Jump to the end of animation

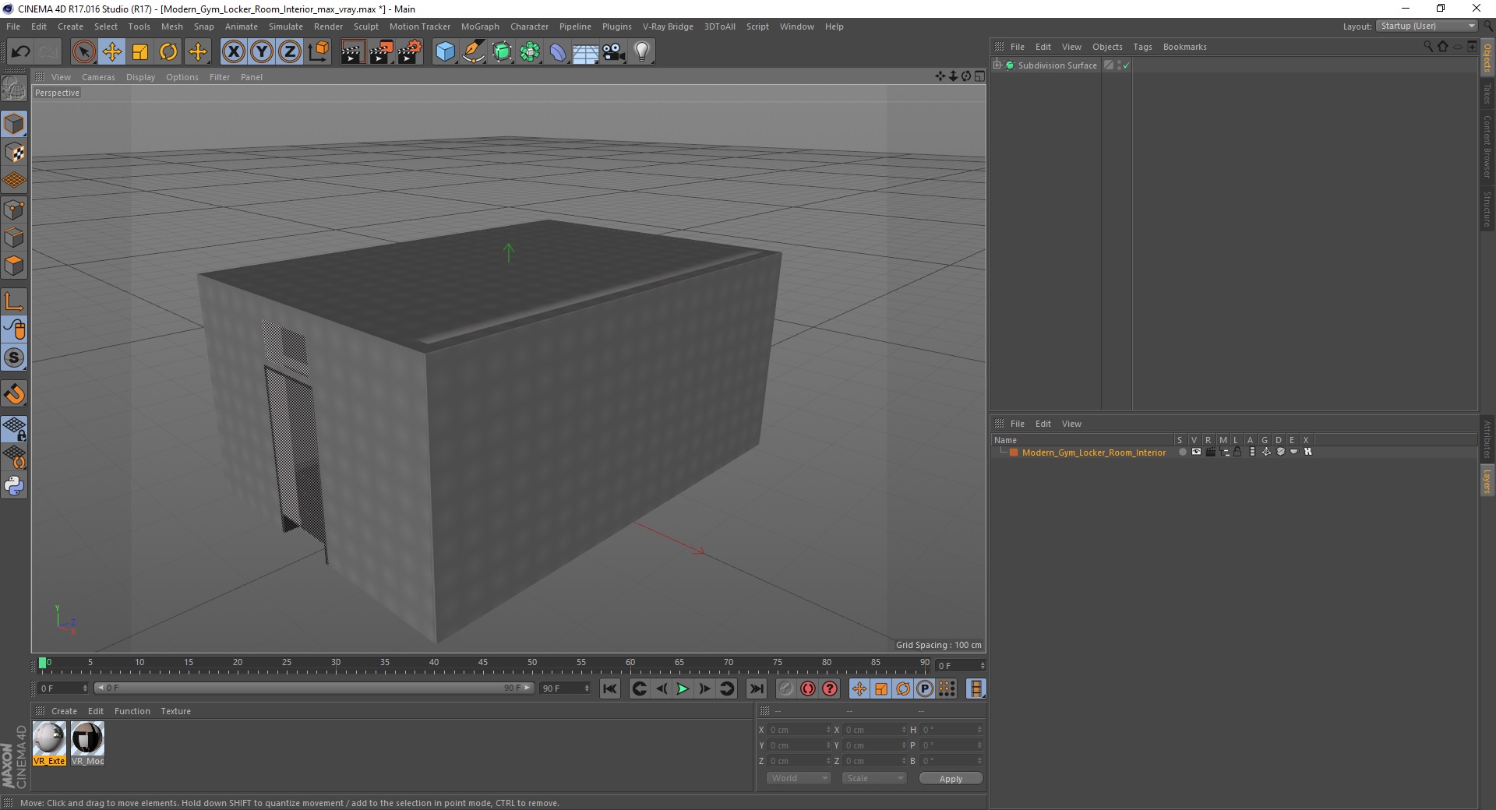(x=756, y=688)
